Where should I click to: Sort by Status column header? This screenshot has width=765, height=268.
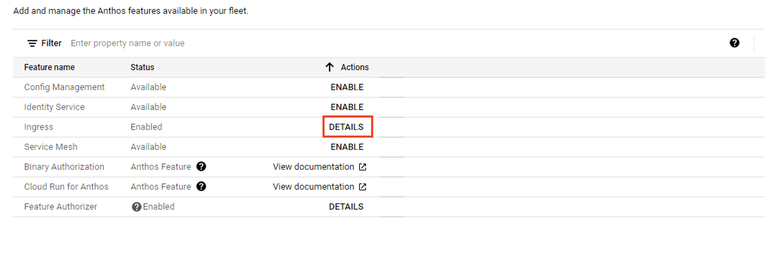tap(142, 67)
